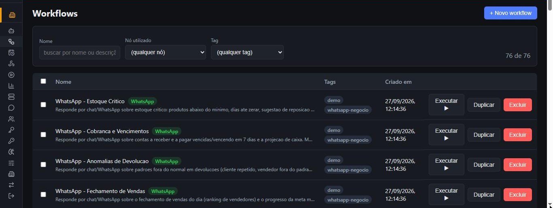Delete the Estoque Critico workflow

pyautogui.click(x=518, y=105)
